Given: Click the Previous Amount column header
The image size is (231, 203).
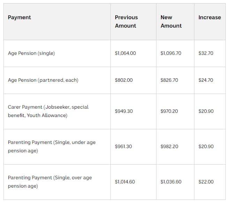Looking at the screenshot, I should (x=126, y=21).
